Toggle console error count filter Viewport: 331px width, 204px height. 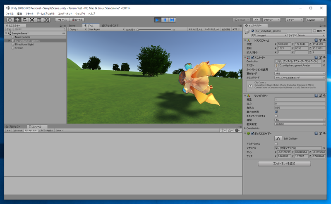coord(237,130)
